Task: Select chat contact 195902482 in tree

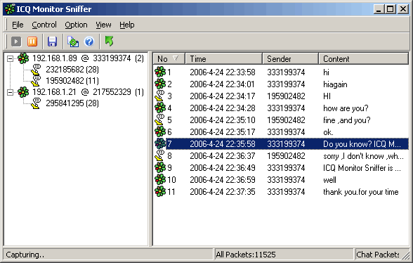Action: (x=72, y=81)
